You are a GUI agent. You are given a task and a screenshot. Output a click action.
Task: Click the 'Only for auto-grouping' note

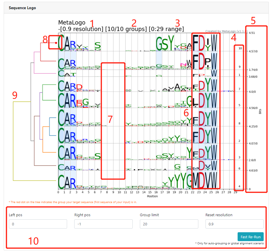click(229, 243)
